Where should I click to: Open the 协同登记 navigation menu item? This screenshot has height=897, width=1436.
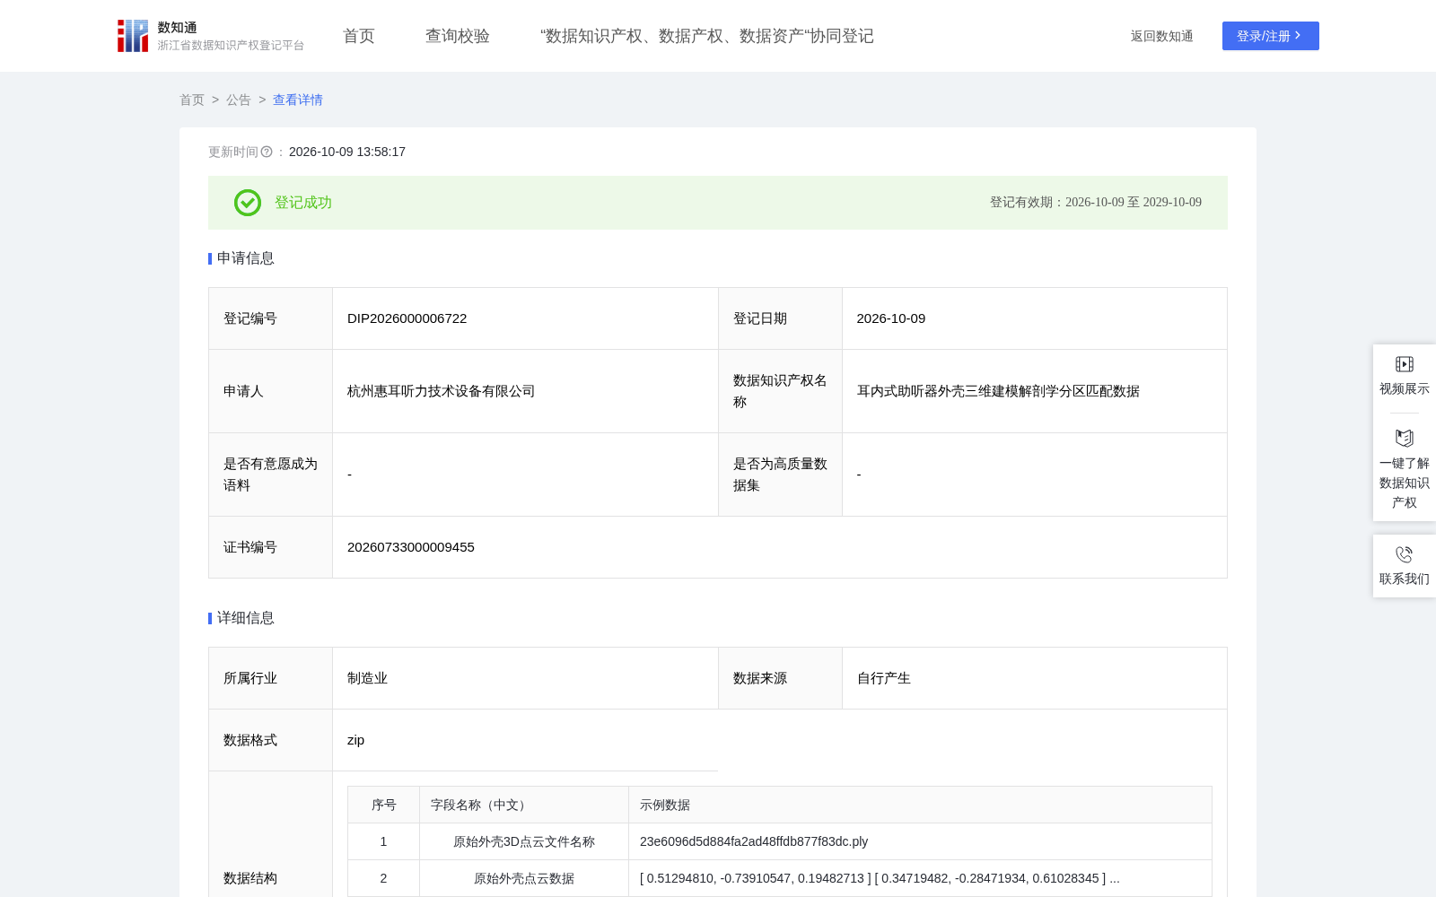click(707, 36)
